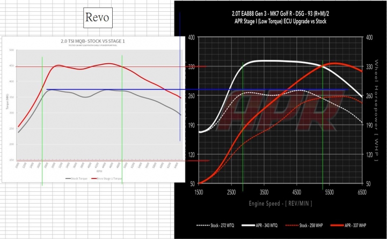
Task: Click the 3500 label on the APR engine speed axis
Action: pos(264,192)
